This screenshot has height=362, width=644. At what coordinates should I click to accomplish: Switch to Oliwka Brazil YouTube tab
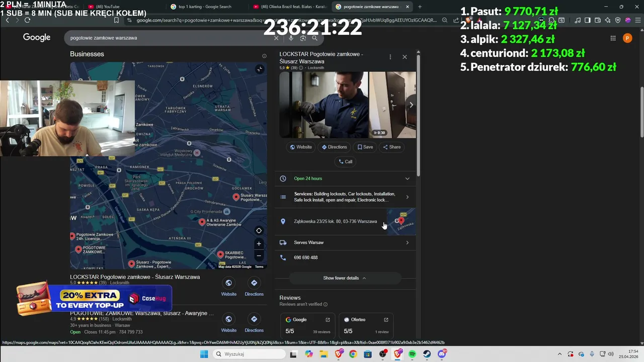289,7
